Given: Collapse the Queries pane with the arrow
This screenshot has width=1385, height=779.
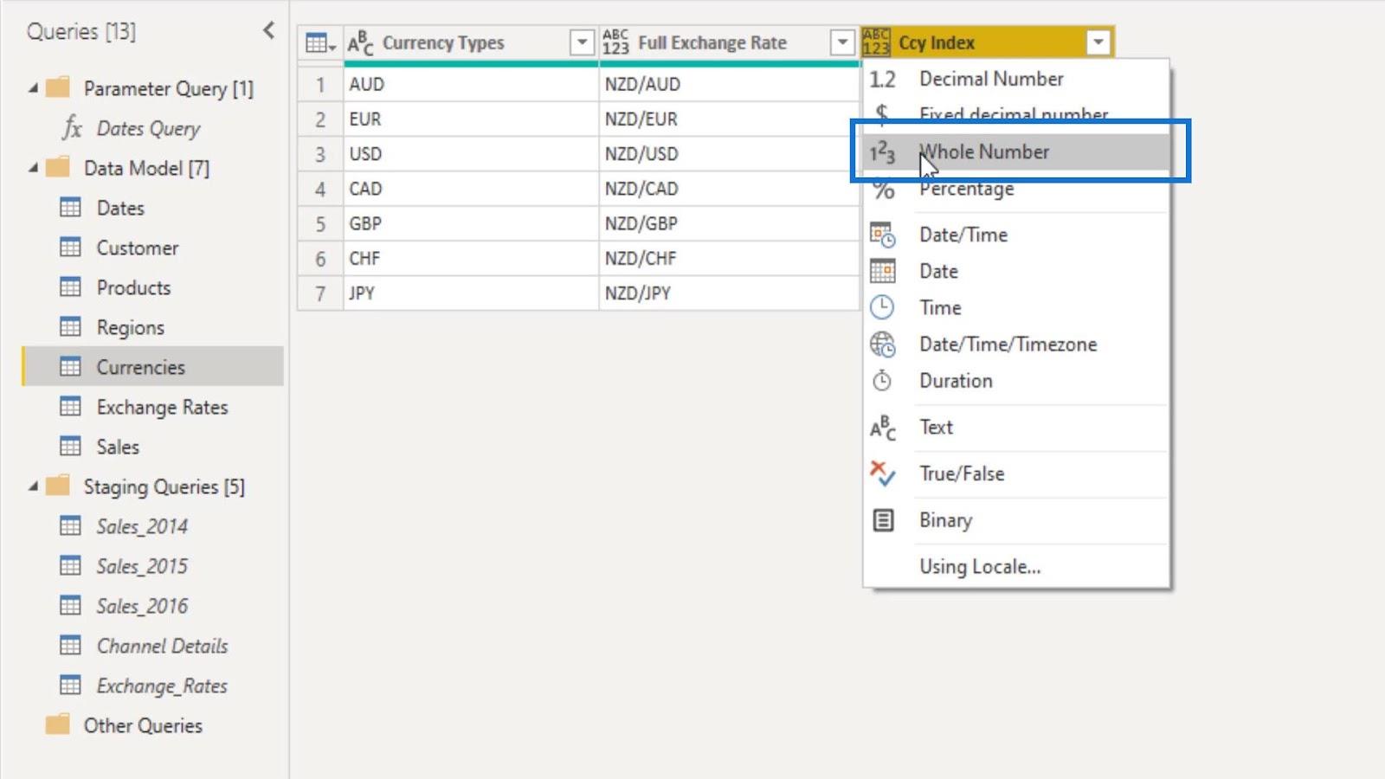Looking at the screenshot, I should coord(268,31).
